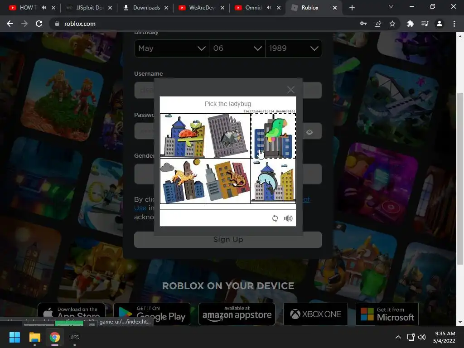Open the saved passwords key icon

[x=363, y=24]
